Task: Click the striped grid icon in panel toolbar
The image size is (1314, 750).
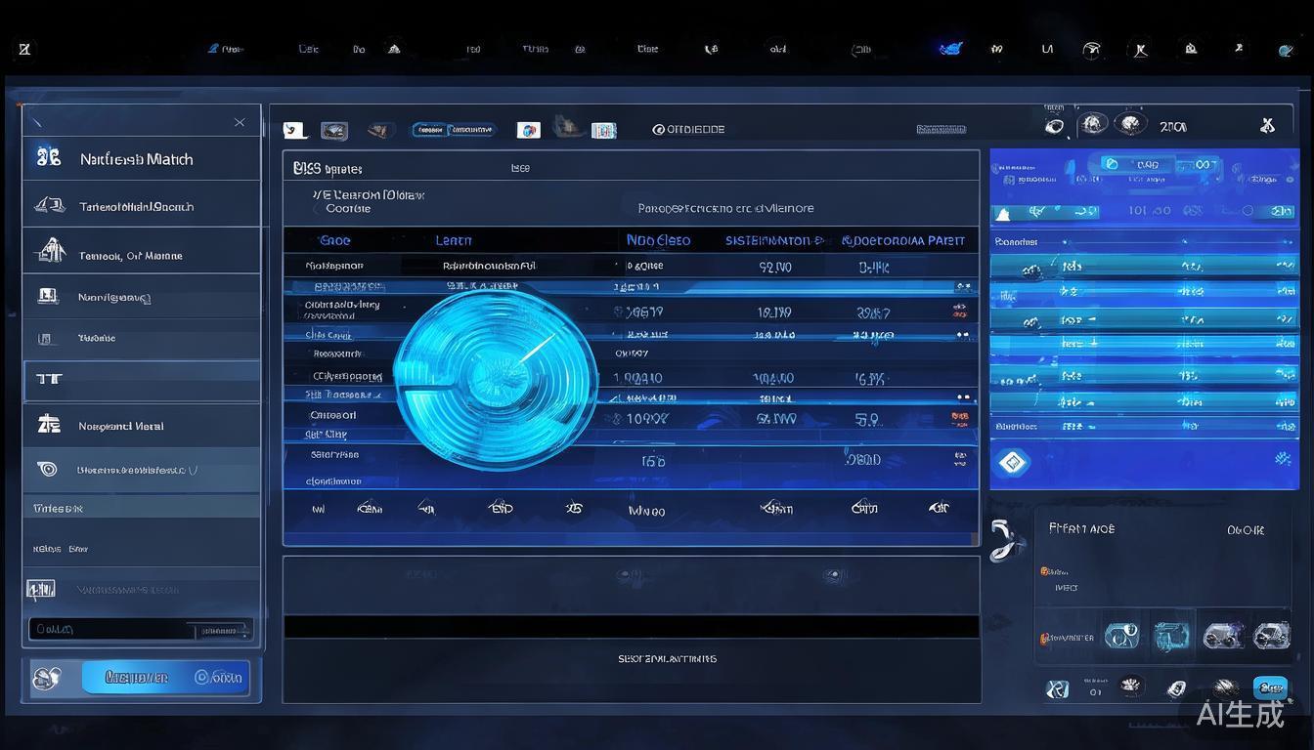Action: tap(603, 130)
